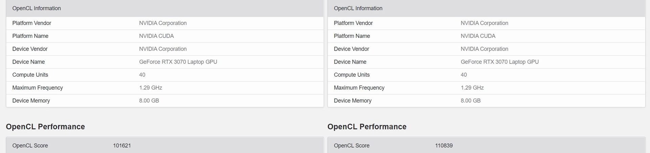Select NVIDIA CUDA value in left table

pyautogui.click(x=156, y=36)
